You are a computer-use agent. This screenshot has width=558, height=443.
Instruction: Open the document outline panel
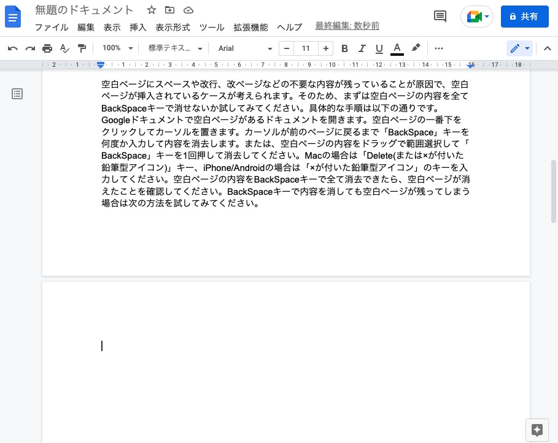click(x=17, y=94)
